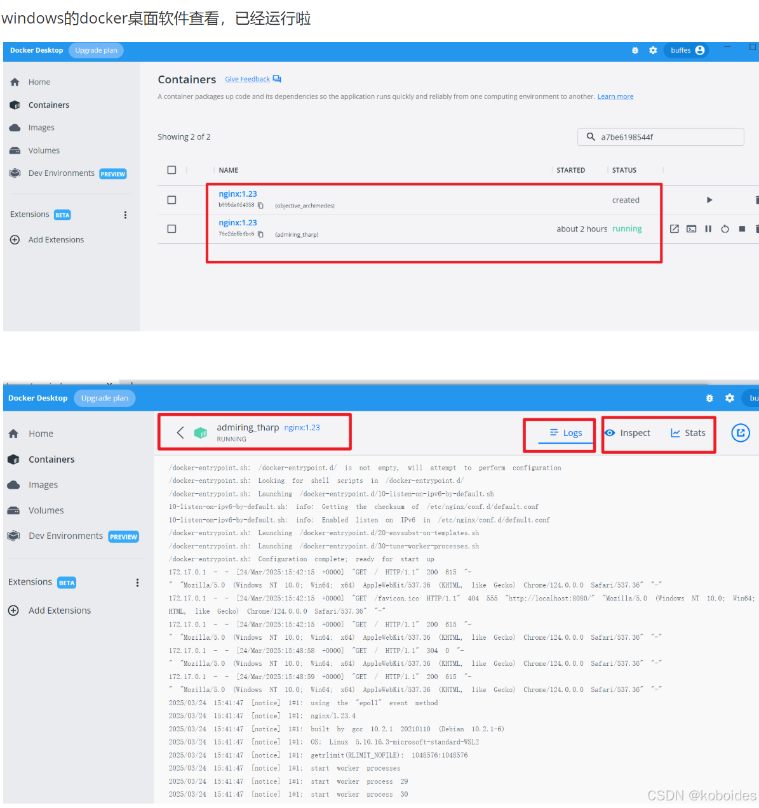Select checkbox for objective_archimedes container row
Viewport: 759px width, 808px height.
171,200
